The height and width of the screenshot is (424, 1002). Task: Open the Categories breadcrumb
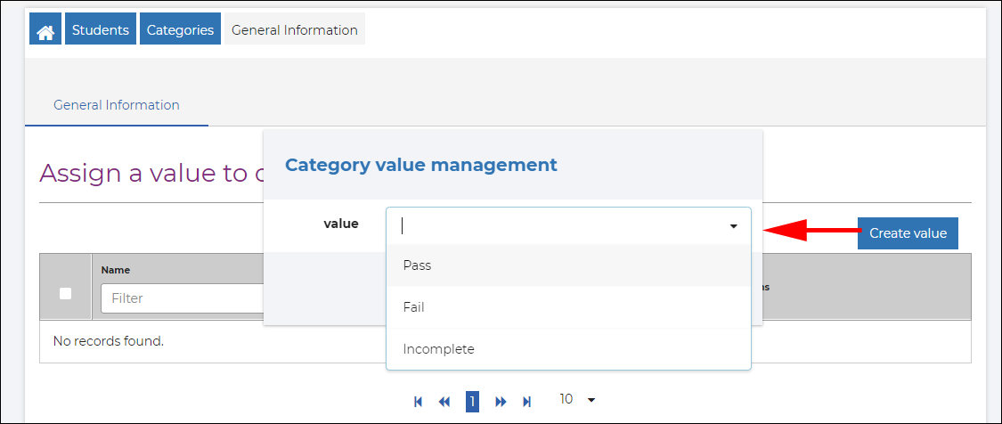[180, 29]
